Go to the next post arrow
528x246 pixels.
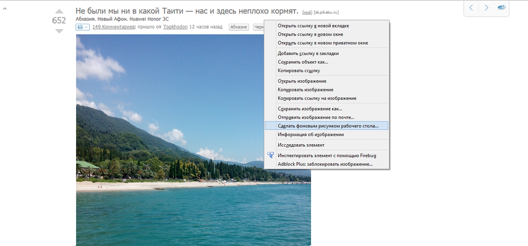(x=486, y=7)
